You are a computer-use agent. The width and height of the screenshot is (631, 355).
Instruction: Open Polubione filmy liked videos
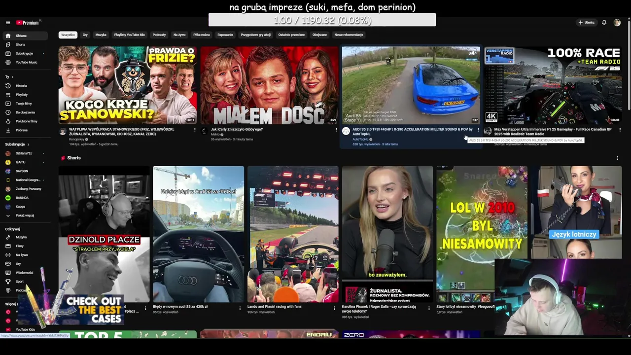(x=26, y=121)
